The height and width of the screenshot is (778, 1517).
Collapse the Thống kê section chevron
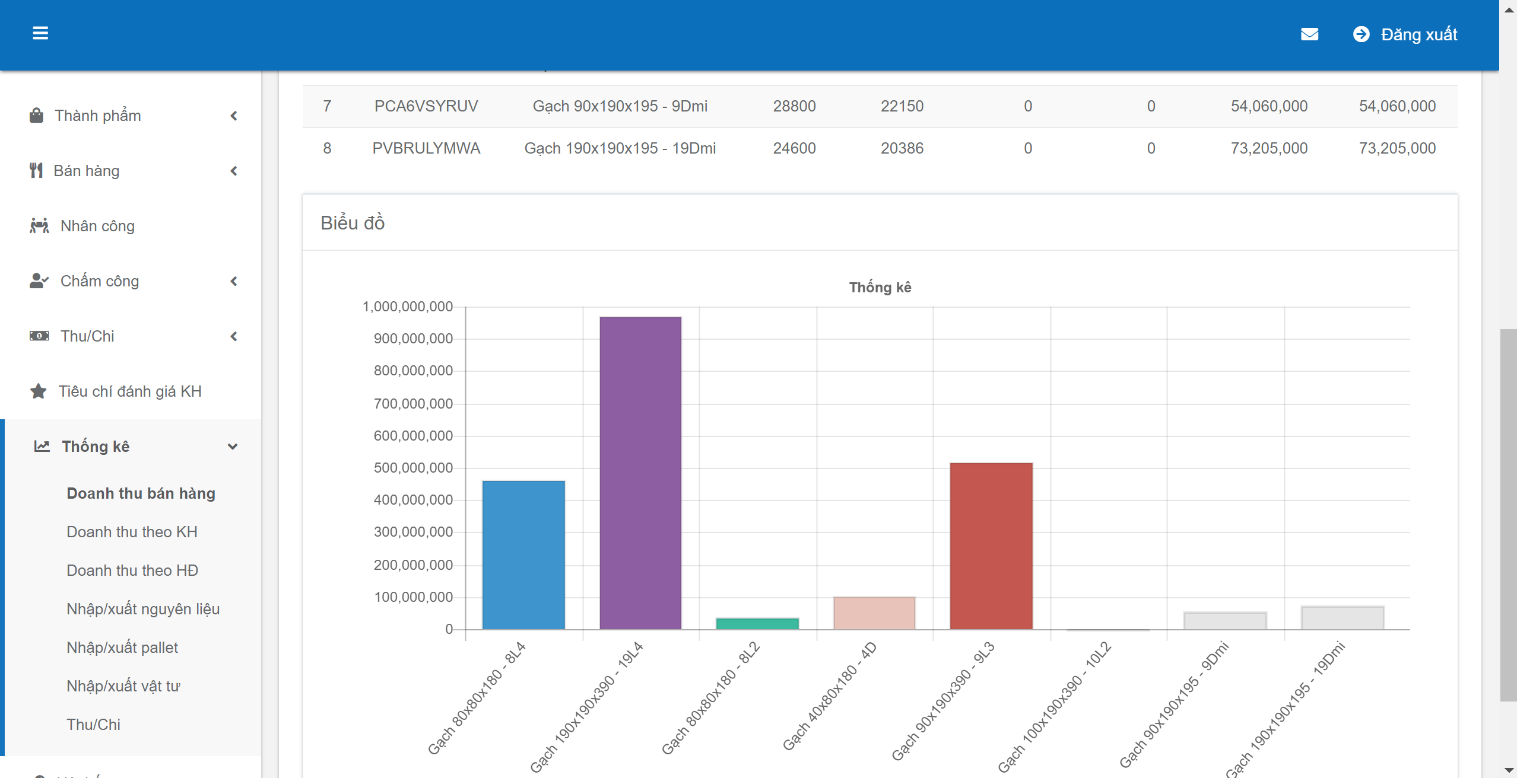pyautogui.click(x=233, y=447)
